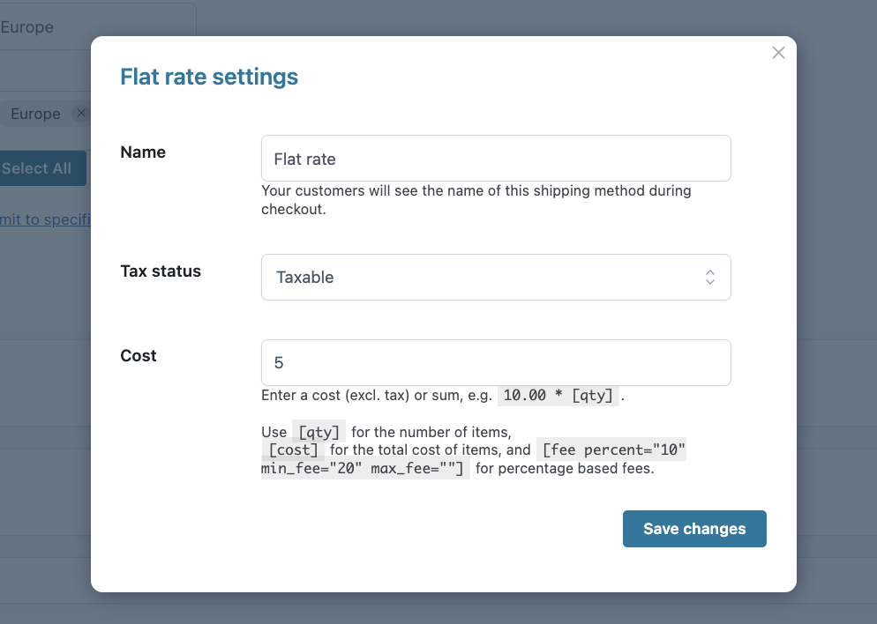Click the Name label

point(143,152)
